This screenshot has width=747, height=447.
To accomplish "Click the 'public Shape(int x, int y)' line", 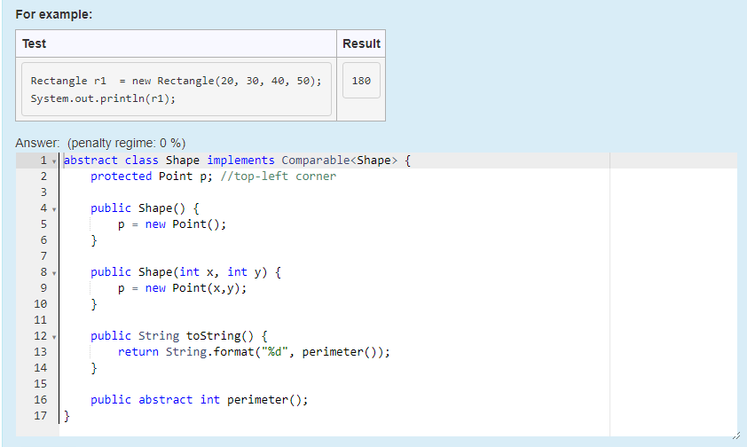I will [x=185, y=271].
